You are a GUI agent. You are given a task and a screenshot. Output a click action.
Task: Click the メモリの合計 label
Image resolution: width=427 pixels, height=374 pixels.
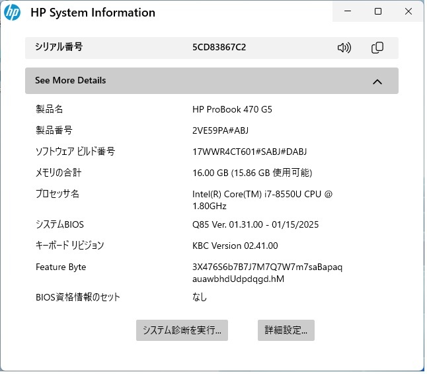point(59,173)
